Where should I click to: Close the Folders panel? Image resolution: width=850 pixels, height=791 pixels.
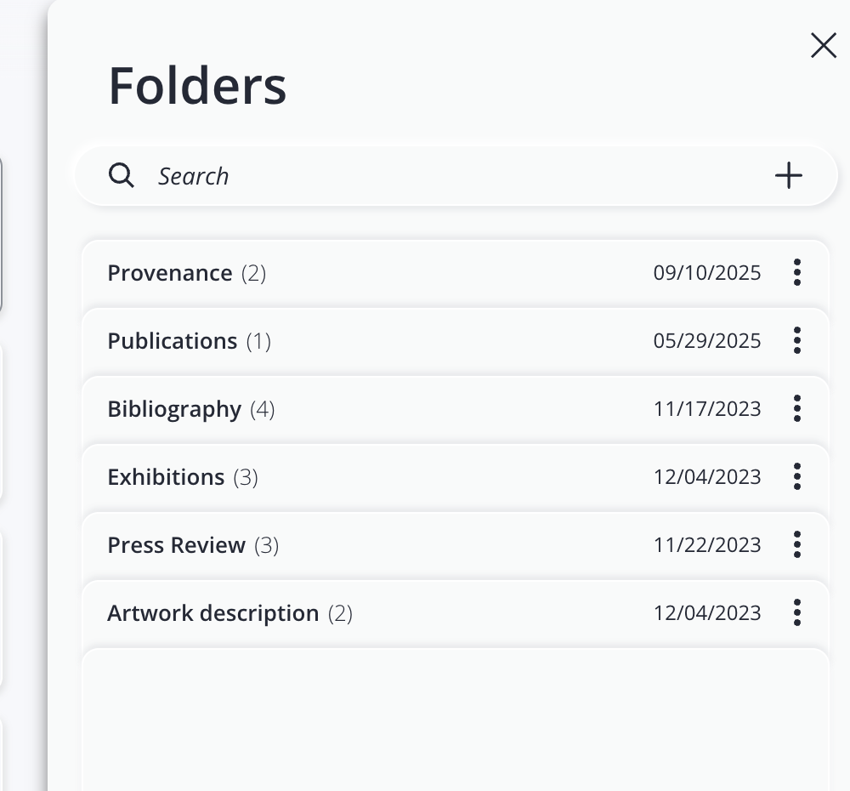click(824, 45)
